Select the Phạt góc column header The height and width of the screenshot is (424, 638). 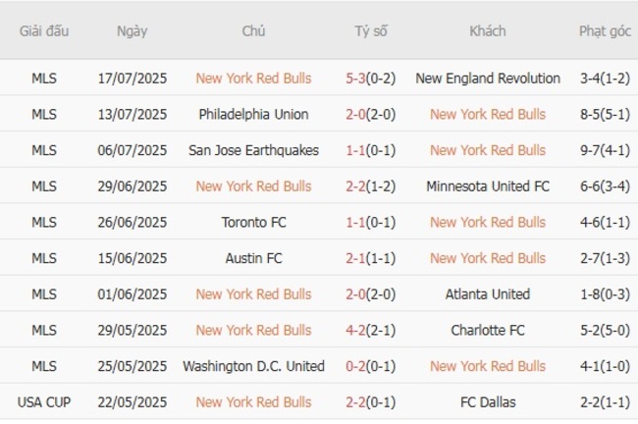coord(605,30)
